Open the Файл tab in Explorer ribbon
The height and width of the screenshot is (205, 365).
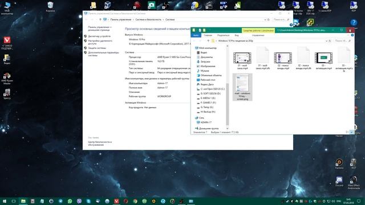pyautogui.click(x=196, y=35)
